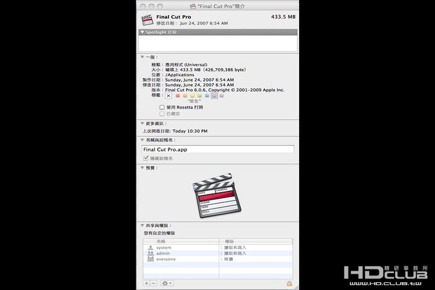
Task: Change privilege for system row
Action: tap(234, 248)
